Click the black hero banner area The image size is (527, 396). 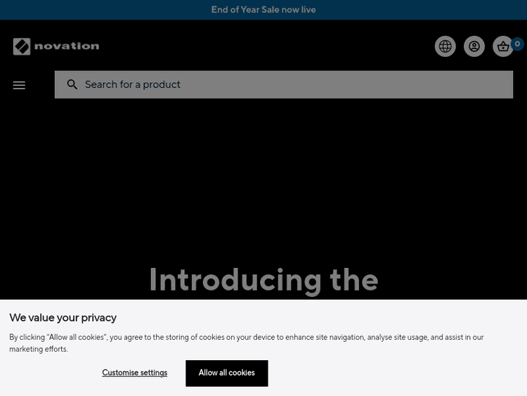tap(263, 183)
